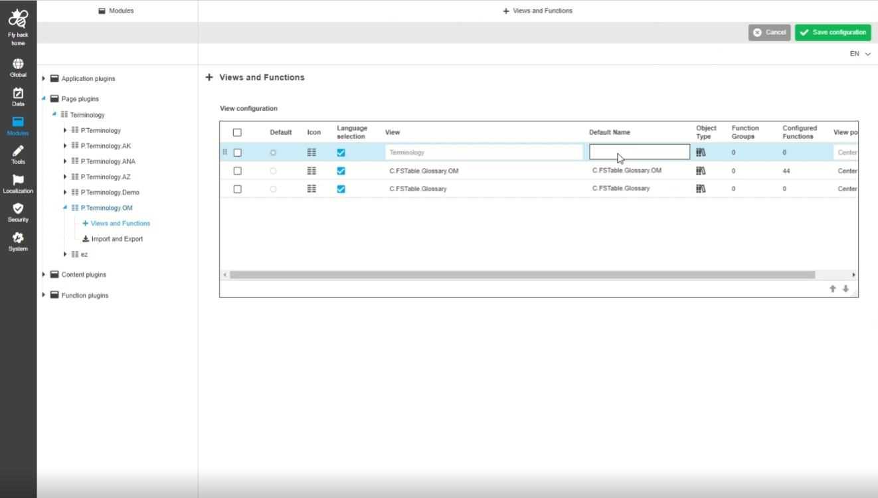Open Localization flag icon in sidebar
Screen dimensions: 878x498
tap(18, 181)
